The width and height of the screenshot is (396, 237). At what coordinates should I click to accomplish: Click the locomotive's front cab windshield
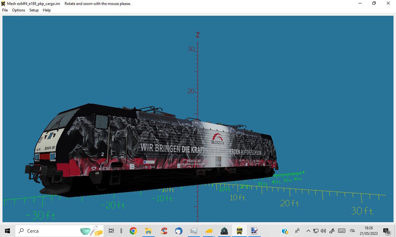61,120
